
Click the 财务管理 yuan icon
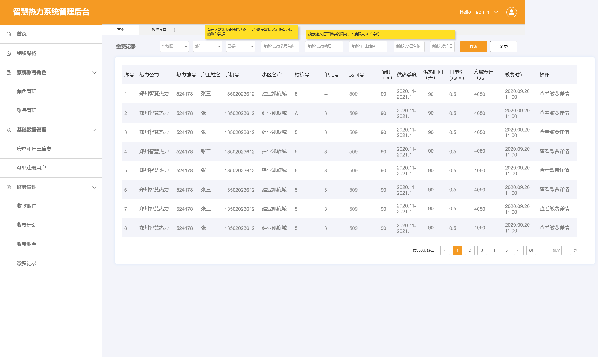[x=9, y=187]
